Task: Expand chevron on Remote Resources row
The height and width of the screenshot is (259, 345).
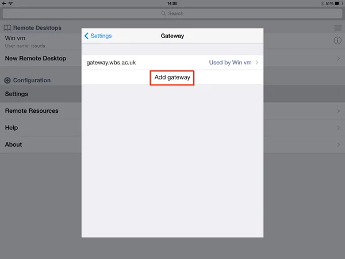Action: pyautogui.click(x=339, y=111)
